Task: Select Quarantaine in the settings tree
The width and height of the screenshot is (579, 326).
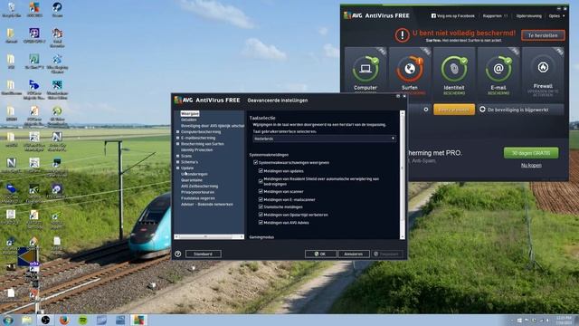Action: tap(192, 180)
